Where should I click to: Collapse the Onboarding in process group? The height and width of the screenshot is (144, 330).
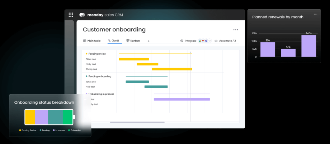click(x=86, y=94)
